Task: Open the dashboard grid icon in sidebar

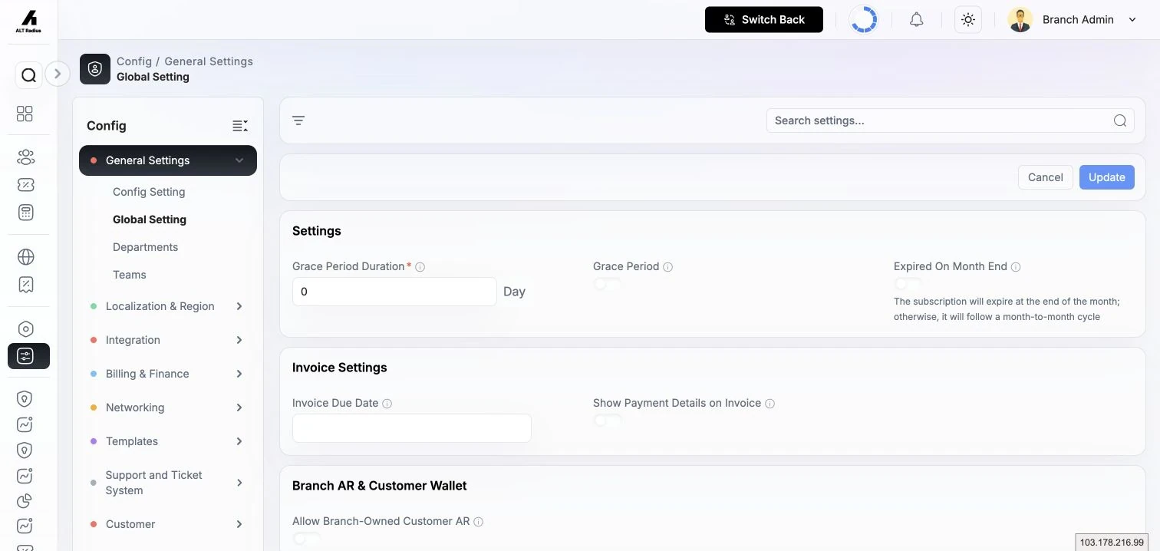Action: 25,114
